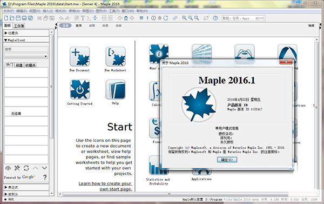Viewport: 324px width, 204px height.
Task: Click the toolbar help search box
Action: tap(243, 18)
